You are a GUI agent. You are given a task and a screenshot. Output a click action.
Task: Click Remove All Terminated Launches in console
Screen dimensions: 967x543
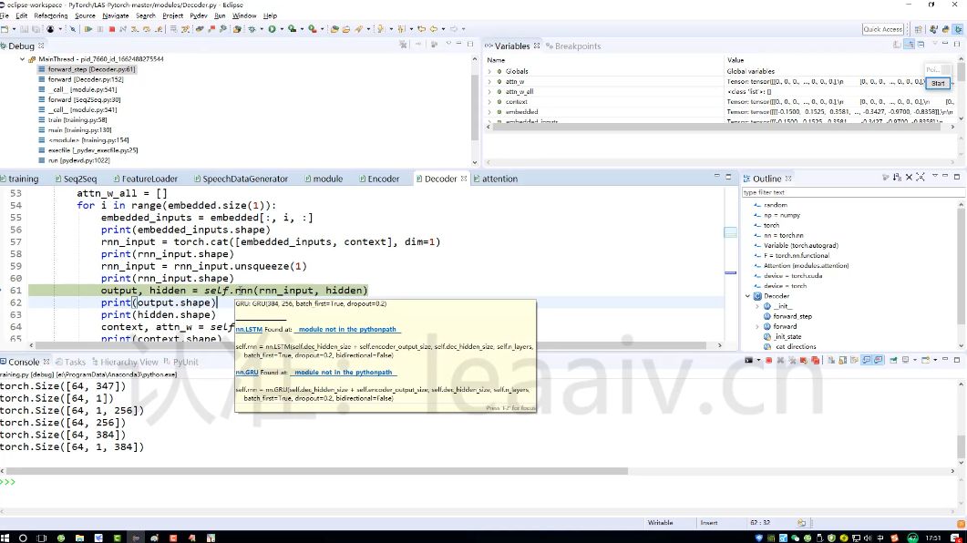(792, 360)
